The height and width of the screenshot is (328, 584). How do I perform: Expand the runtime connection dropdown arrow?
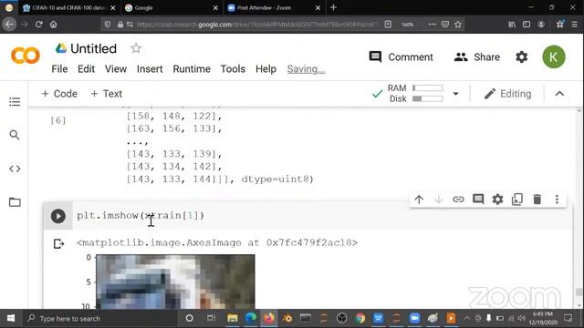[455, 94]
